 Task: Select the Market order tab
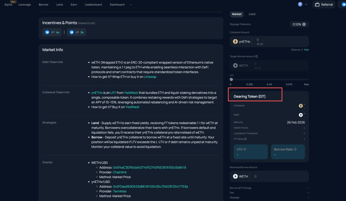tap(237, 14)
